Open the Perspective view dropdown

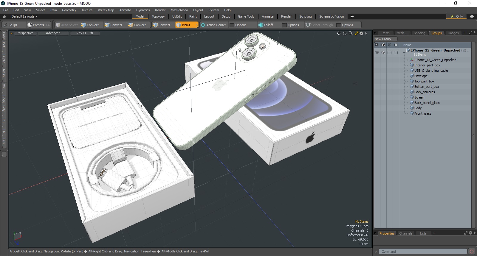pos(25,33)
